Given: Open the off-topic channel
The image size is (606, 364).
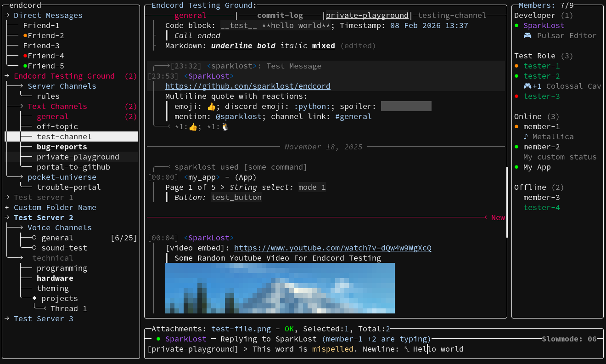Looking at the screenshot, I should pyautogui.click(x=57, y=126).
